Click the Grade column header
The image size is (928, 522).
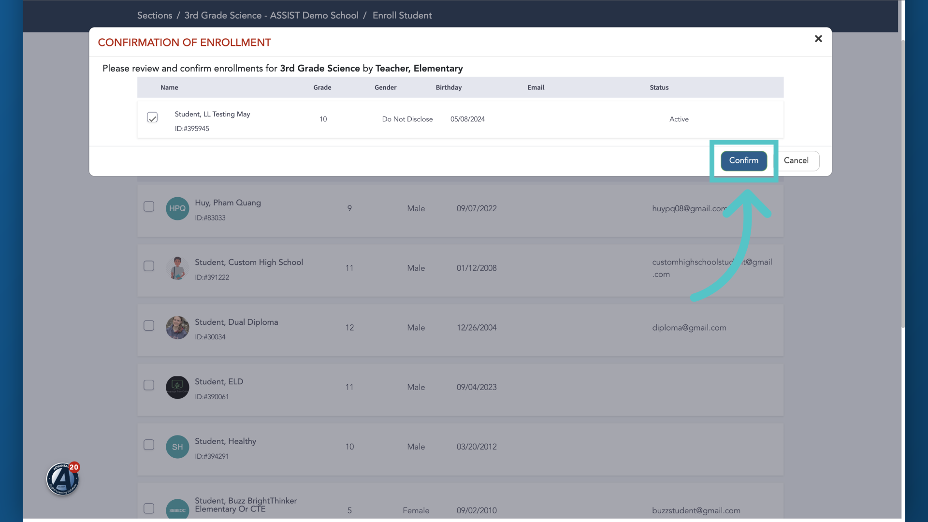(x=322, y=87)
